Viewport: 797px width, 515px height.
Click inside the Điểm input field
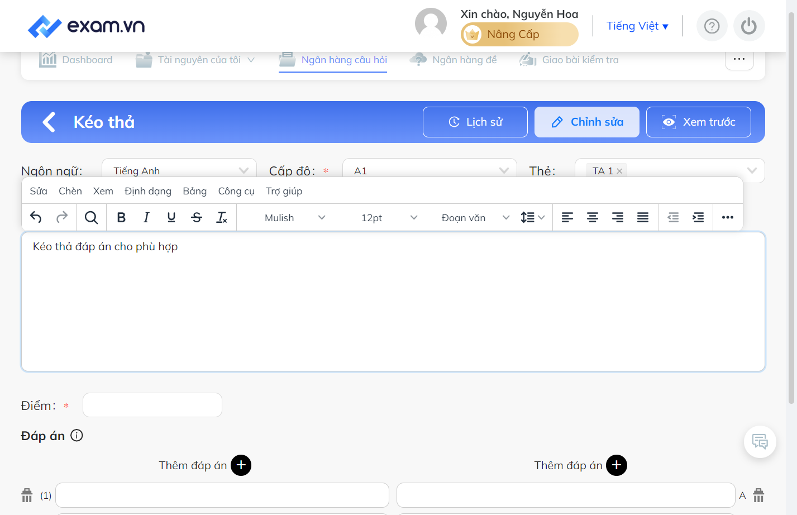(152, 405)
